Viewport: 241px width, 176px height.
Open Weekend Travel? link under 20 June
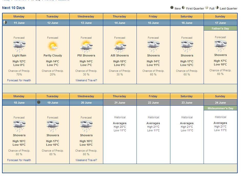pyautogui.click(x=86, y=160)
